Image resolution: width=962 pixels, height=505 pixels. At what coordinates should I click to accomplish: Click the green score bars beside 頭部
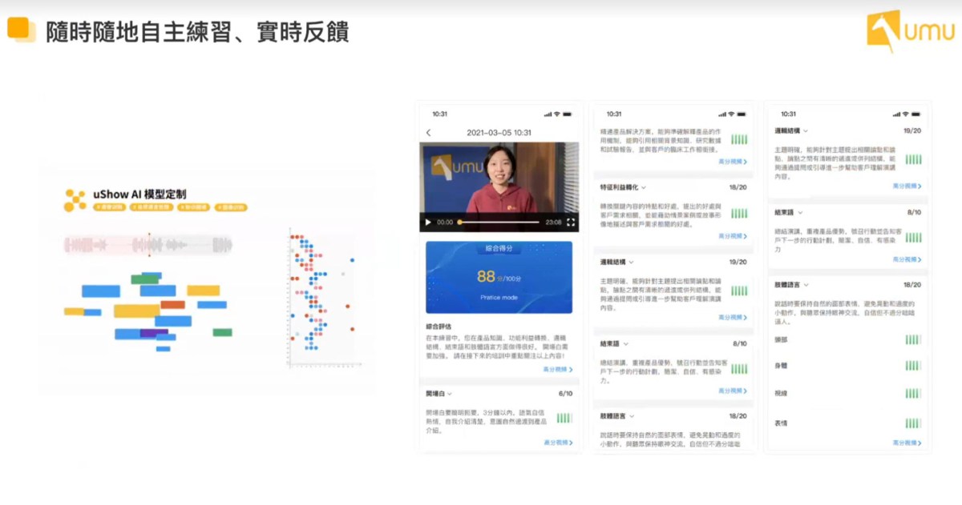coord(913,339)
